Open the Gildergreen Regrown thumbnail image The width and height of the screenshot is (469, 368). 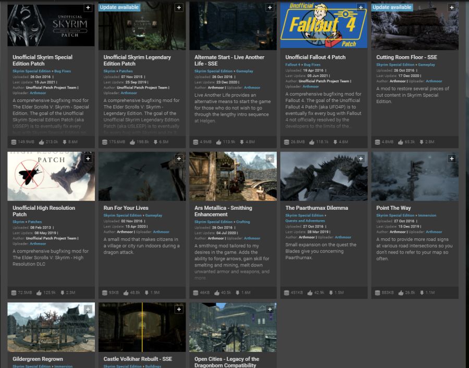(51, 327)
